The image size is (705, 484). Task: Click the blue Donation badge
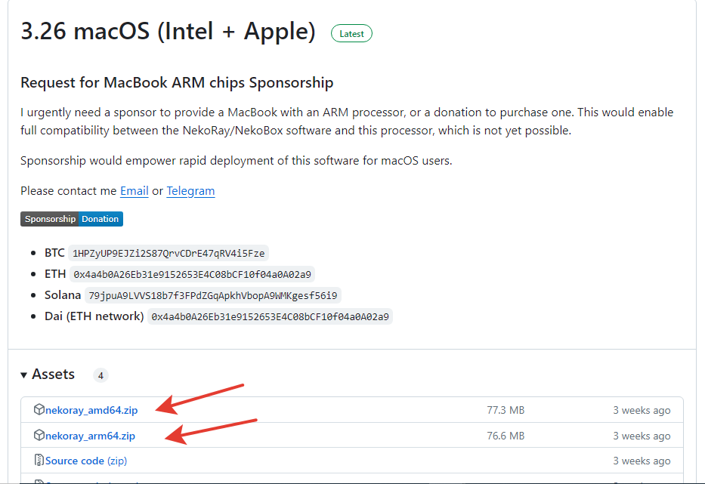click(100, 219)
